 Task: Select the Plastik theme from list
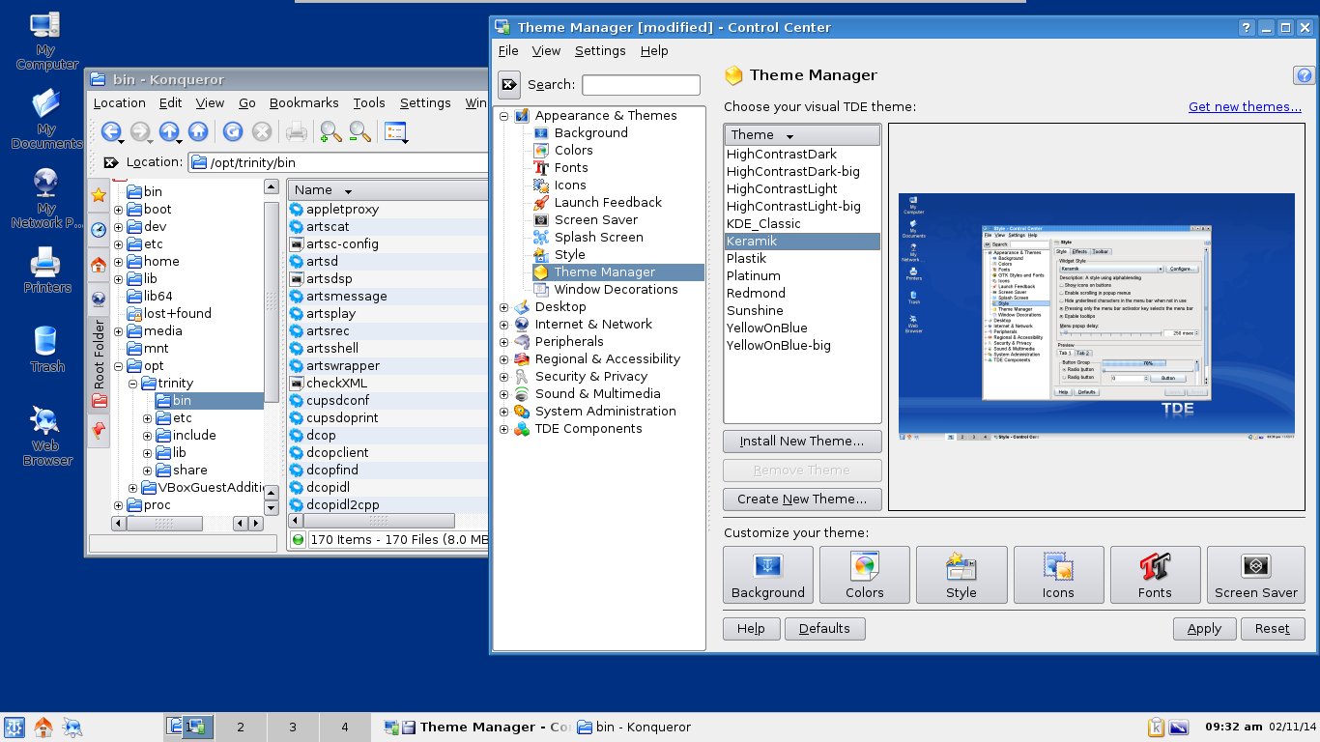[x=746, y=259]
